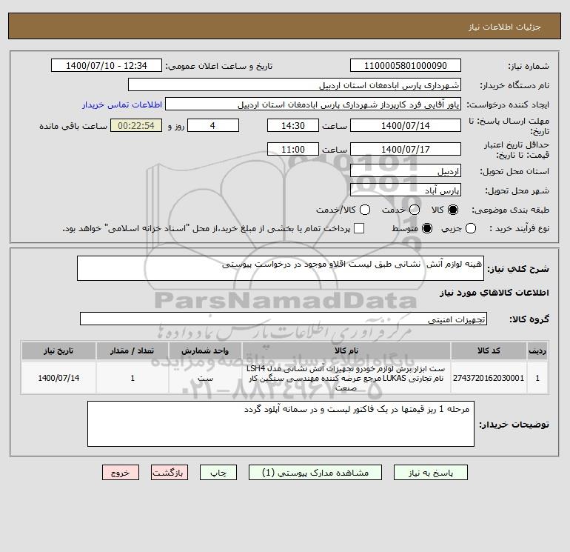Click the واحد شمارش column header
The width and height of the screenshot is (570, 552).
tap(205, 350)
